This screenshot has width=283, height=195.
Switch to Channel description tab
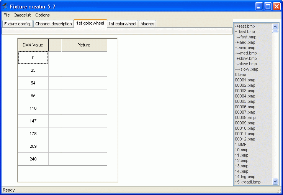pyautogui.click(x=54, y=24)
